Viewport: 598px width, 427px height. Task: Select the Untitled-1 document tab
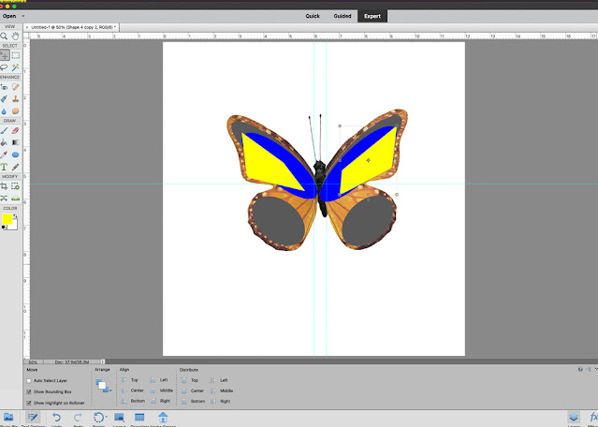tap(73, 27)
